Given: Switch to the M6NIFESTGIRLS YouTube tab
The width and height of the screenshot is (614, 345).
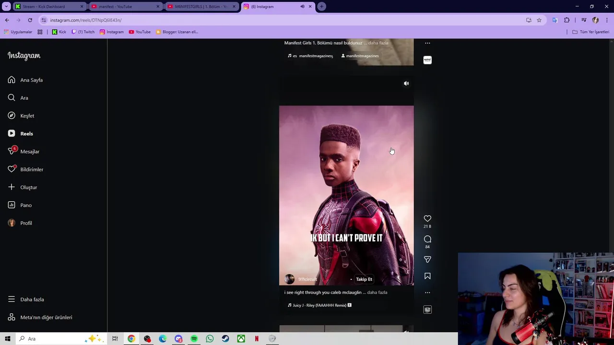Looking at the screenshot, I should coord(201,7).
